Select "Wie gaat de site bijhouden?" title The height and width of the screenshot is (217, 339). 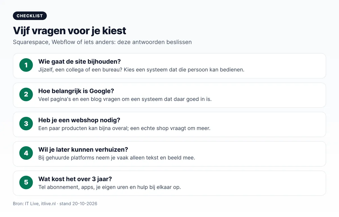[80, 62]
